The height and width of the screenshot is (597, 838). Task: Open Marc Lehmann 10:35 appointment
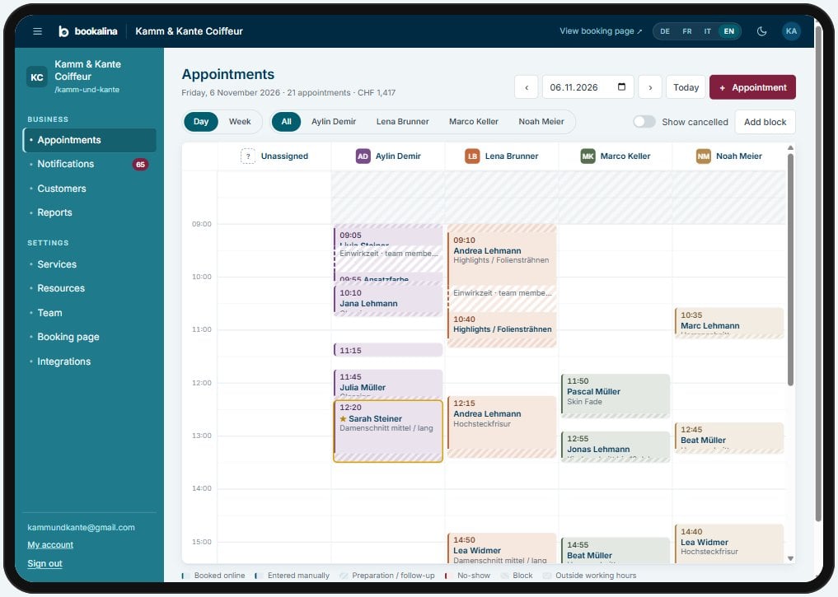pos(729,323)
